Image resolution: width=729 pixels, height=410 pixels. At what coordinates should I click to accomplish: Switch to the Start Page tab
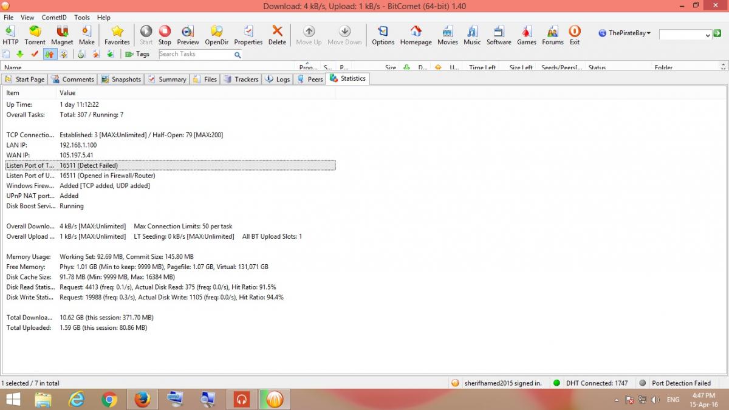[x=25, y=79]
